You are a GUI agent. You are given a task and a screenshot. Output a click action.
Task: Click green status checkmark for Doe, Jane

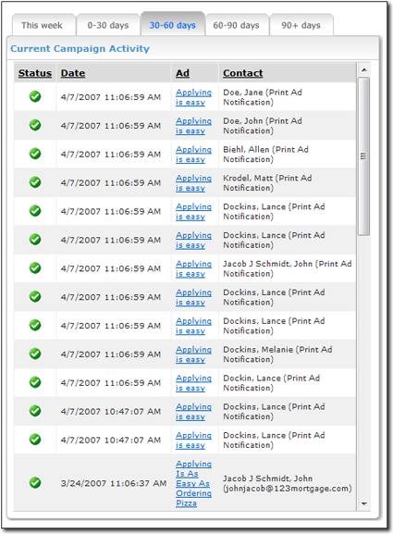click(x=35, y=97)
